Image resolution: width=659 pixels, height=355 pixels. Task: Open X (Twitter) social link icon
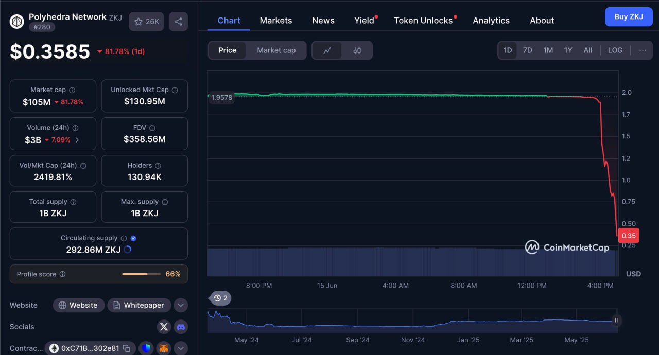click(x=164, y=327)
